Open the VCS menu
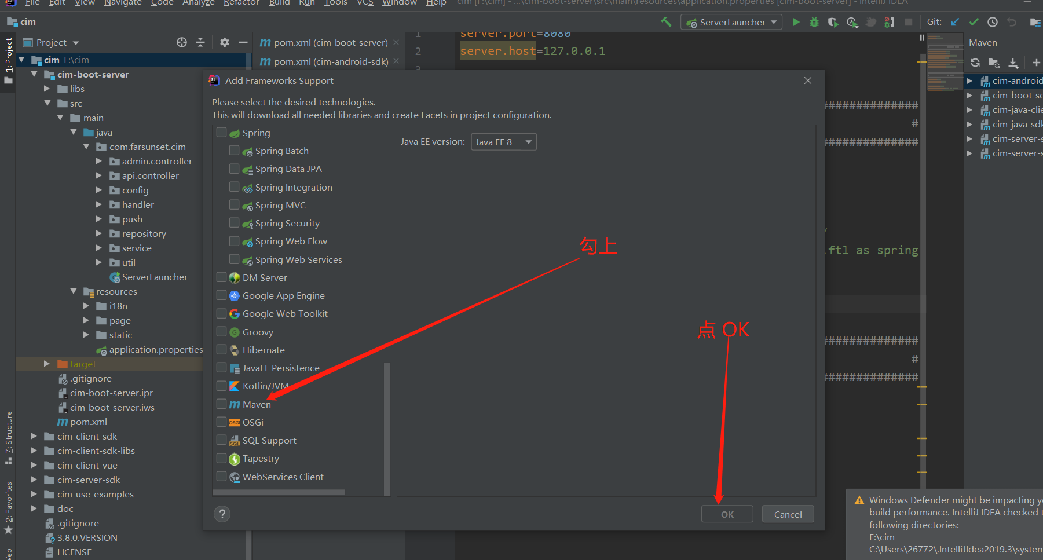The width and height of the screenshot is (1043, 560). click(365, 3)
